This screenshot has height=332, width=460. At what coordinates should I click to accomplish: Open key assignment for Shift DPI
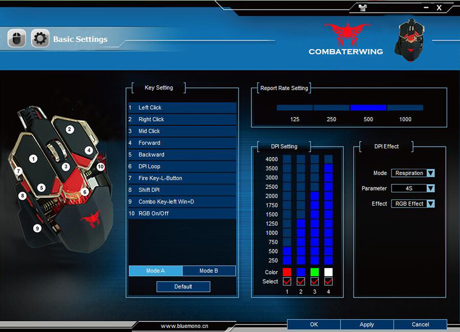(182, 190)
